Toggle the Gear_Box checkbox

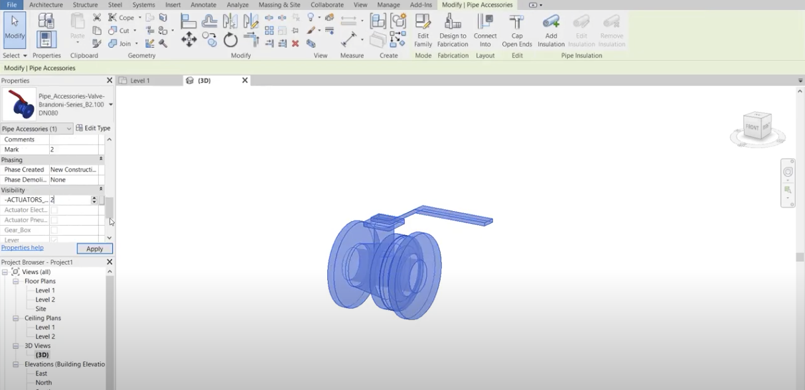coord(54,230)
